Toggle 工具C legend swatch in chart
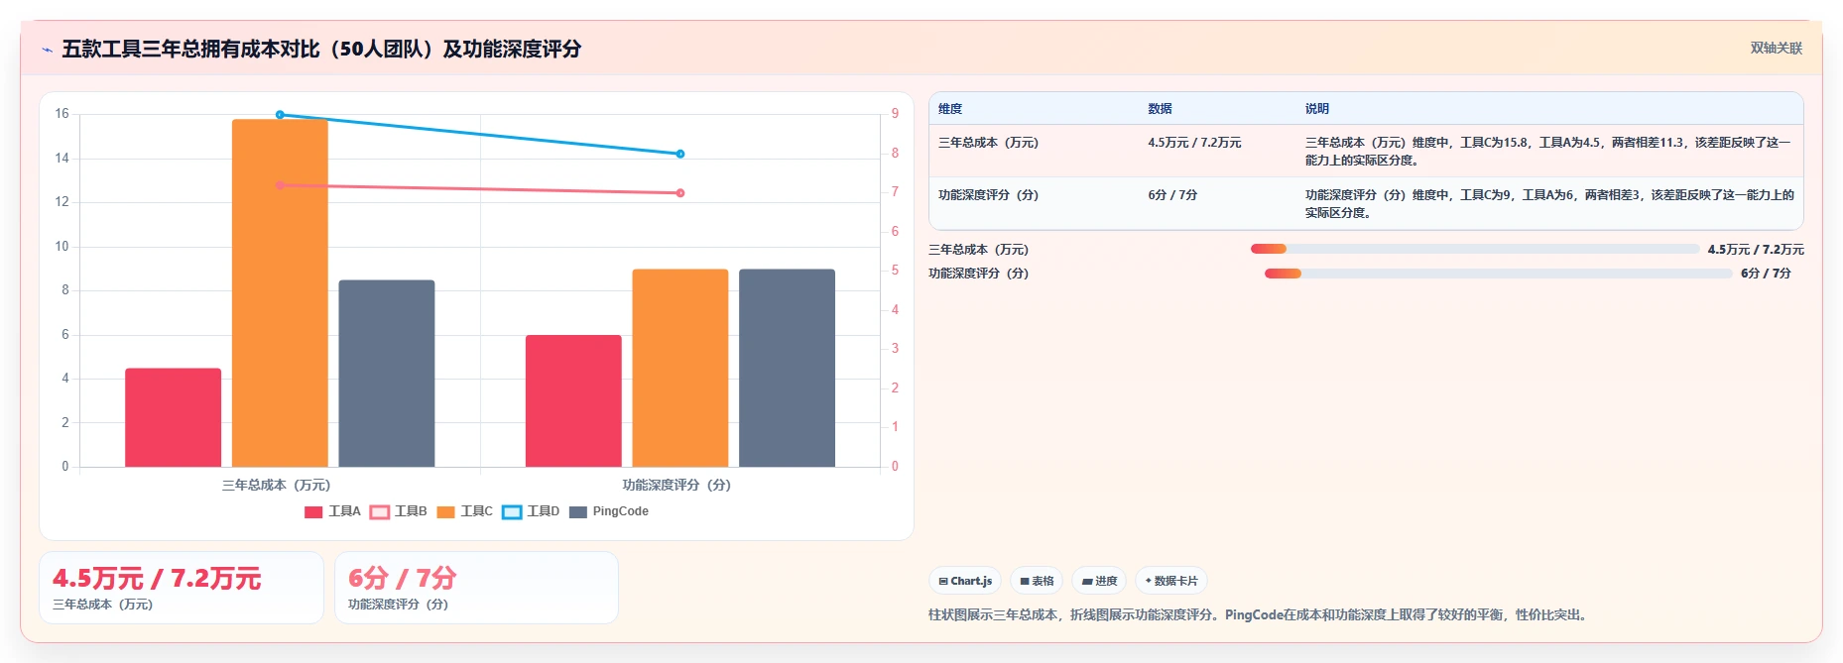 tap(445, 512)
